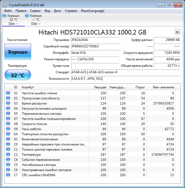Image resolution: width=185 pixels, height=188 pixels.
Task: Click the buffer size value 29999 KB
Action: 167,40
